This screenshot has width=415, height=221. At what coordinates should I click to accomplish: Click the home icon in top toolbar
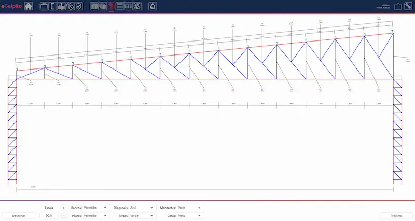pos(29,6)
